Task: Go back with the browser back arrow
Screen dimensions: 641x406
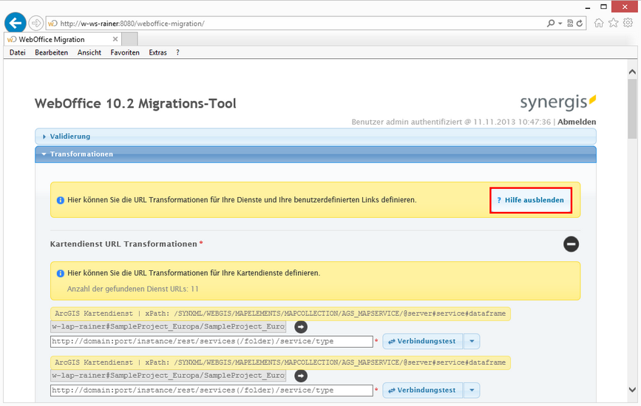Action: tap(16, 24)
